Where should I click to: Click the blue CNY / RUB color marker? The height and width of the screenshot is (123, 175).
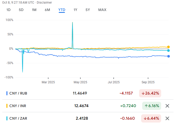pyautogui.click(x=7, y=93)
